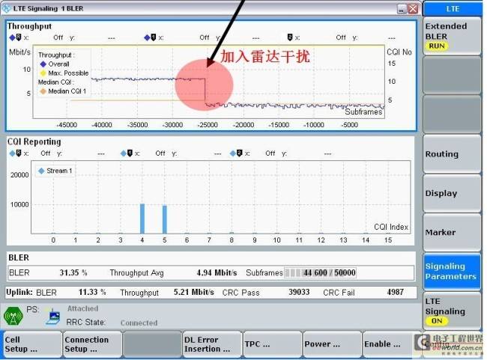The image size is (487, 360).
Task: Close the LTE Signaling BLER window
Action: pyautogui.click(x=413, y=9)
